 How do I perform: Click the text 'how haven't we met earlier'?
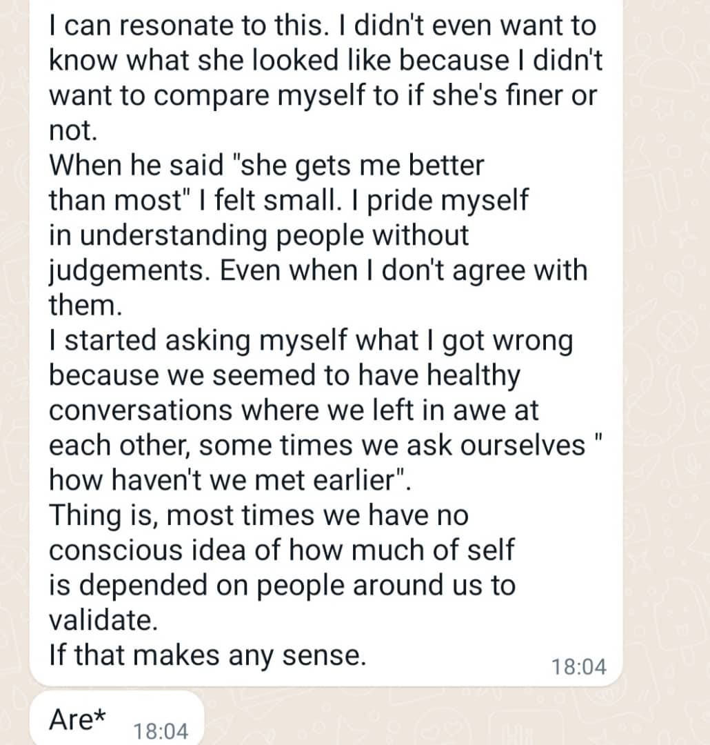[x=227, y=481]
